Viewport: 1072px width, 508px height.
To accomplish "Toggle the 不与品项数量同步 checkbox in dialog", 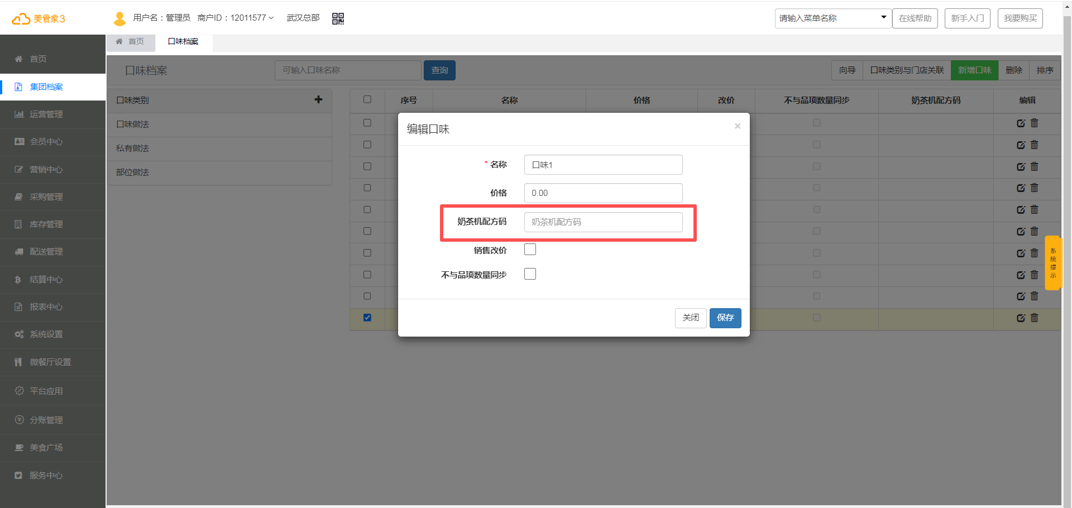I will coord(530,274).
